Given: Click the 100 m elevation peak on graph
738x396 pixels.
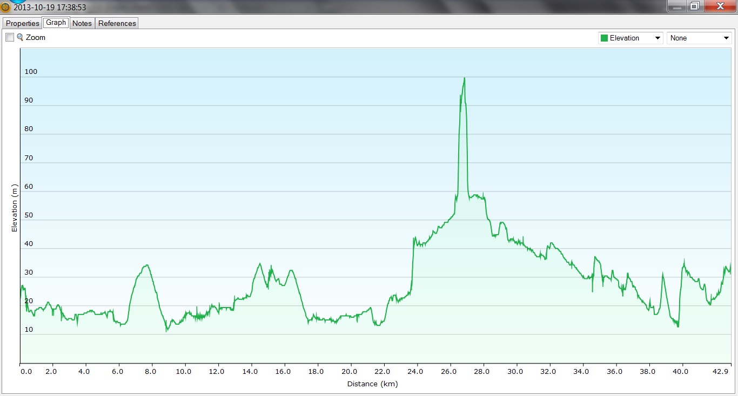Looking at the screenshot, I should [x=464, y=78].
